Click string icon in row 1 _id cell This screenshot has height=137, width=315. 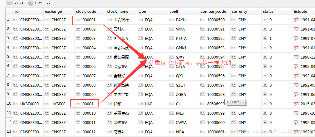(16, 20)
